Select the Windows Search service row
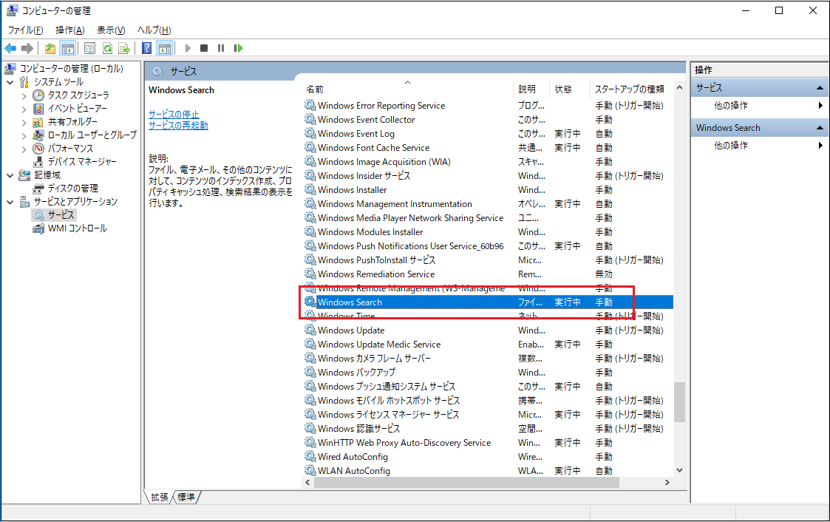Image resolution: width=830 pixels, height=522 pixels. pos(488,302)
